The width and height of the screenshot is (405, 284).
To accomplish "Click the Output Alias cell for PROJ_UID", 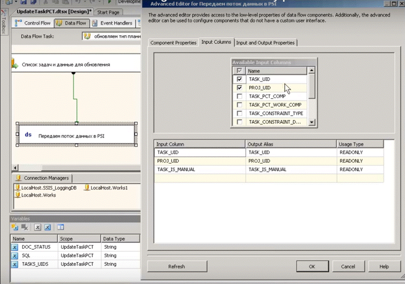I will [x=291, y=161].
